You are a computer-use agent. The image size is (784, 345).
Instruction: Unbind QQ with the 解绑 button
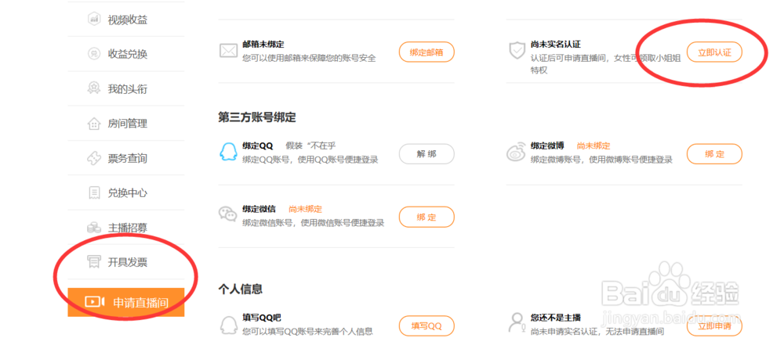pyautogui.click(x=426, y=154)
